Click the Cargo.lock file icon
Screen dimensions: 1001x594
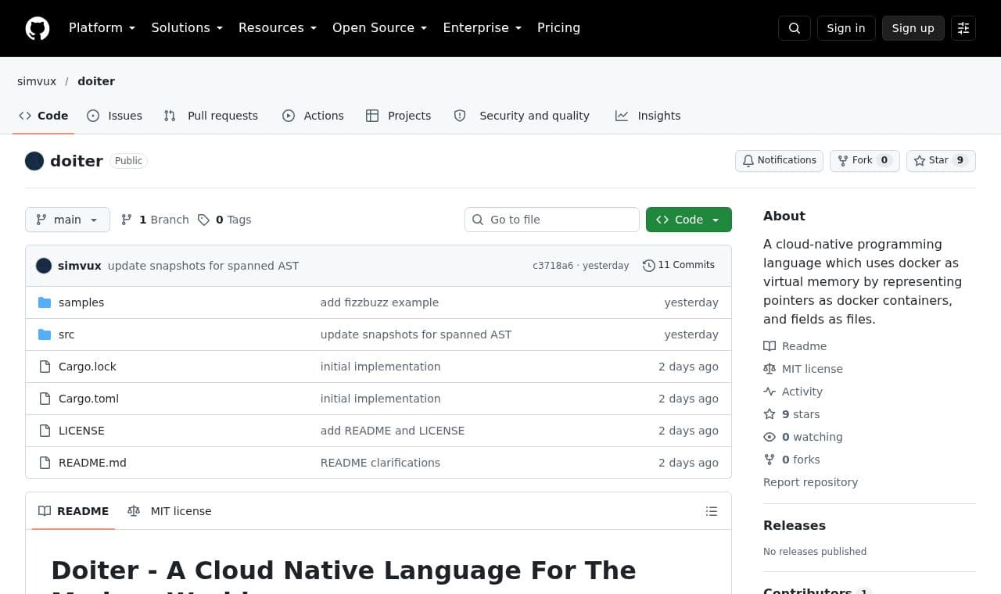pos(45,367)
